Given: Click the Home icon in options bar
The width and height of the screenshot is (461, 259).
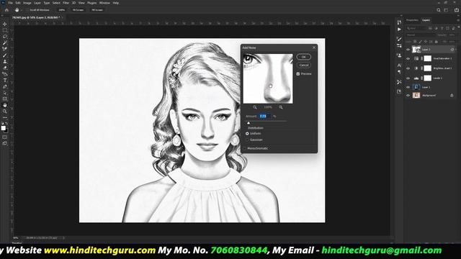Looking at the screenshot, I should pos(6,10).
